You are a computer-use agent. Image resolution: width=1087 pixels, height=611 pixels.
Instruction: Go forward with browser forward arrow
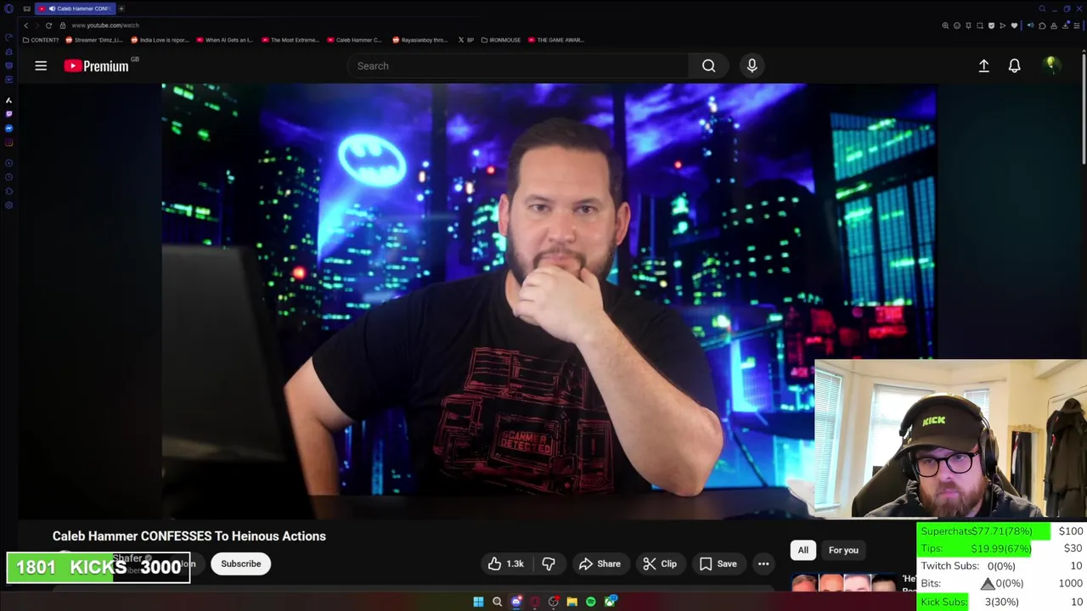click(x=37, y=25)
